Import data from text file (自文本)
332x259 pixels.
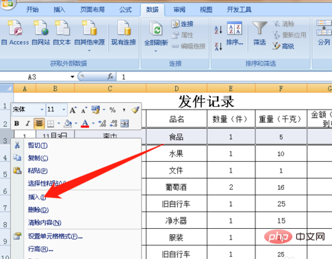[x=62, y=33]
